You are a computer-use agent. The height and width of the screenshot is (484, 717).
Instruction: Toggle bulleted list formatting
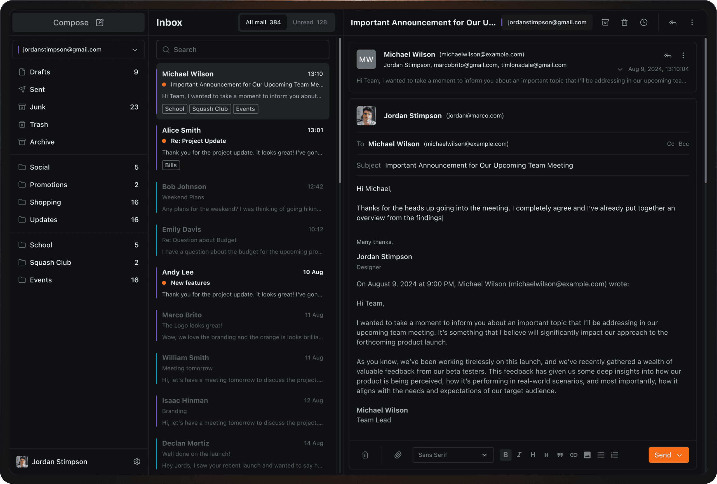(601, 455)
